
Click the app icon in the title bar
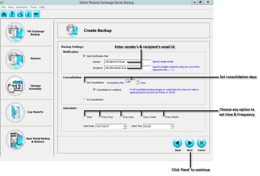point(2,2)
